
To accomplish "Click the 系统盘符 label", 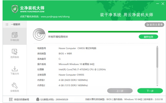I will (x=42, y=59).
